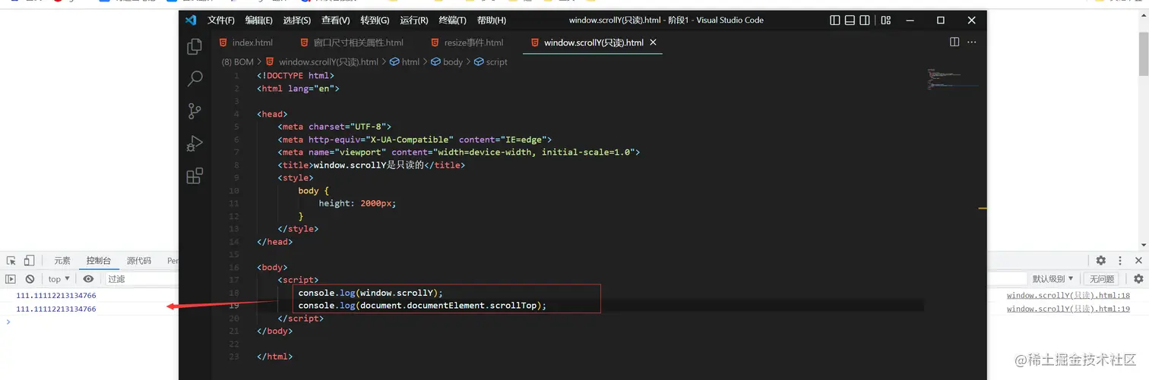Image resolution: width=1149 pixels, height=380 pixels.
Task: Close the window.scrollY(只读).html tab
Action: (x=653, y=42)
